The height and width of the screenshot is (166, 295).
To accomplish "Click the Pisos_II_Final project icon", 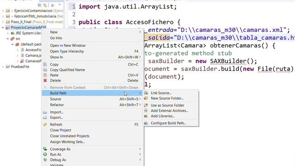I will pos(8,22).
